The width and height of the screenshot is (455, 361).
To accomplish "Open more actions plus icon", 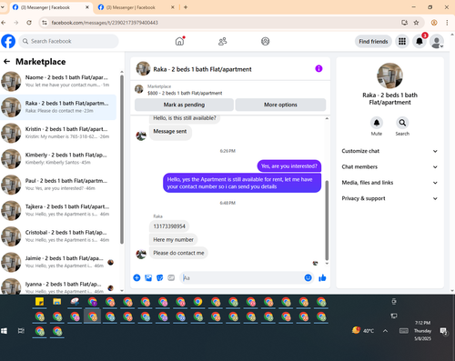I will (136, 277).
